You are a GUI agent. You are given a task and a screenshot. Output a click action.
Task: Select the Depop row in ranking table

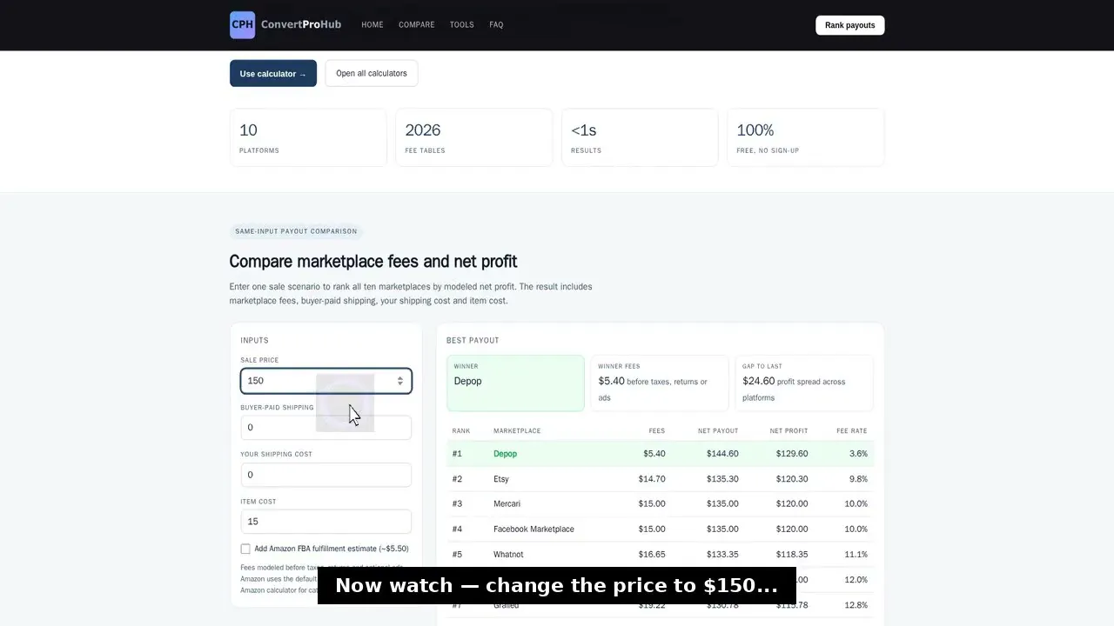(x=661, y=454)
